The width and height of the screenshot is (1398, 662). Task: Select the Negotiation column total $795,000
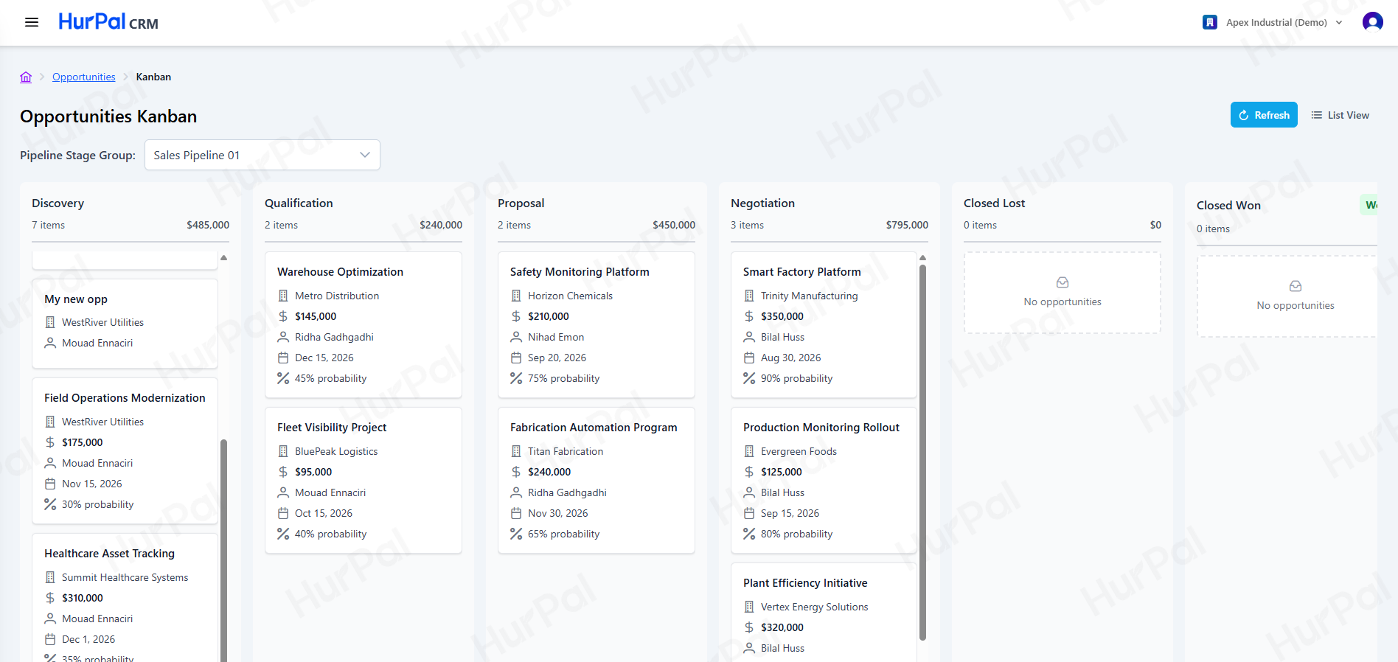(x=907, y=225)
